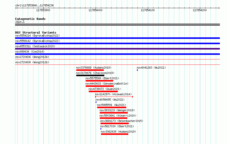227x144 pixels.
Task: Click the red bar of esv3681173
Action: click(115, 123)
